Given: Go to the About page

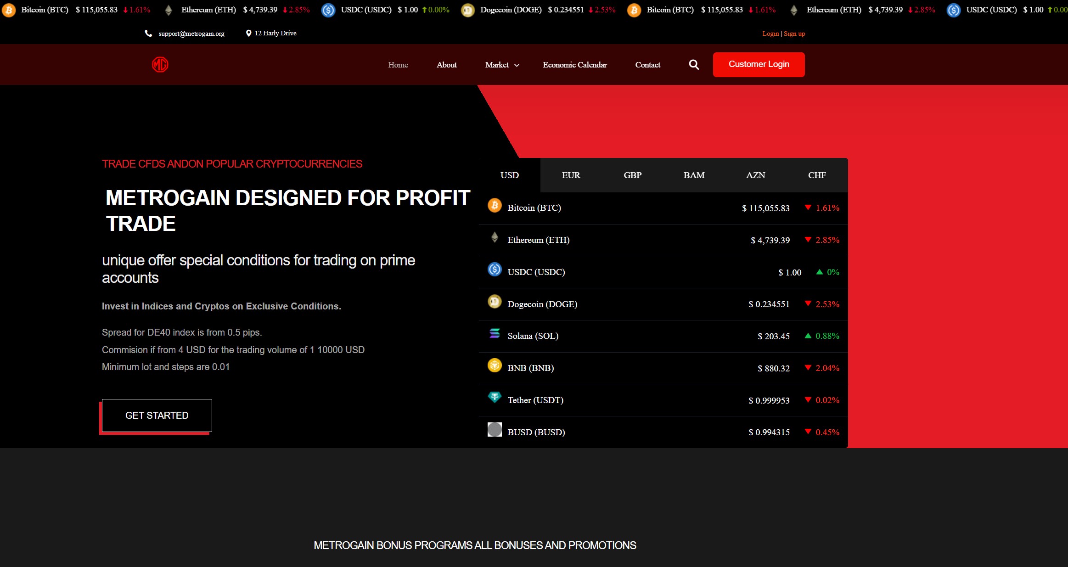Looking at the screenshot, I should click(x=446, y=65).
